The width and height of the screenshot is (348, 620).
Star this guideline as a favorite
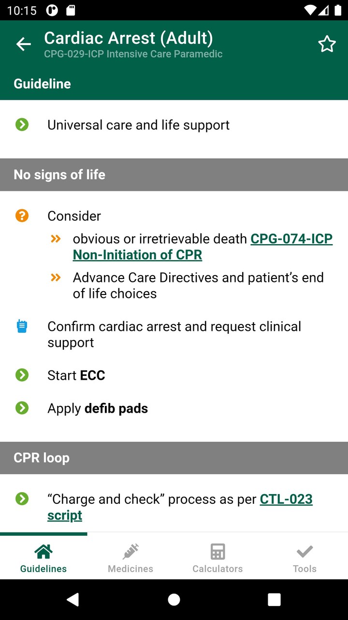coord(327,44)
